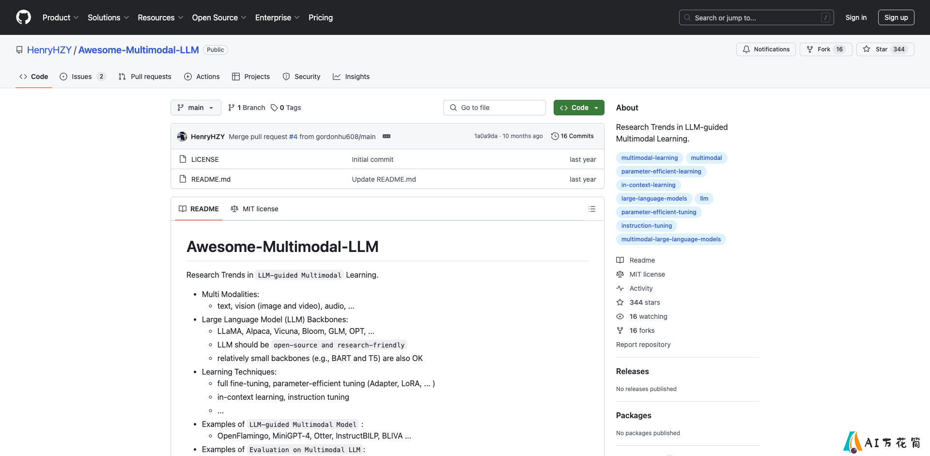Open the README outline icon
This screenshot has width=930, height=456.
coord(592,209)
